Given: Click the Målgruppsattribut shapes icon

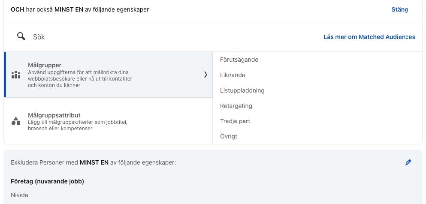Looking at the screenshot, I should click(16, 121).
